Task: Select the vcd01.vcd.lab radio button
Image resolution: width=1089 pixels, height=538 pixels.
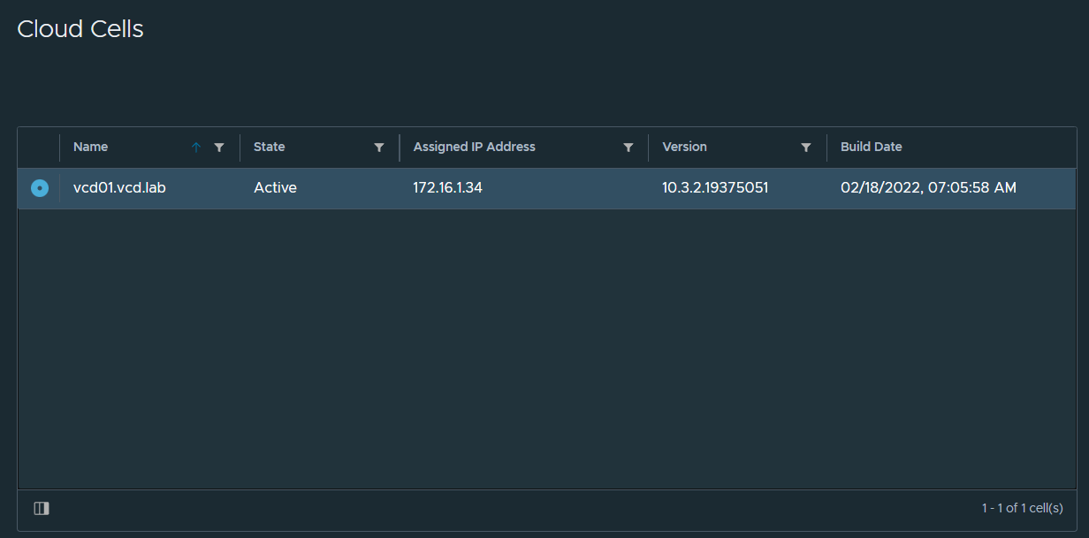Action: tap(40, 188)
